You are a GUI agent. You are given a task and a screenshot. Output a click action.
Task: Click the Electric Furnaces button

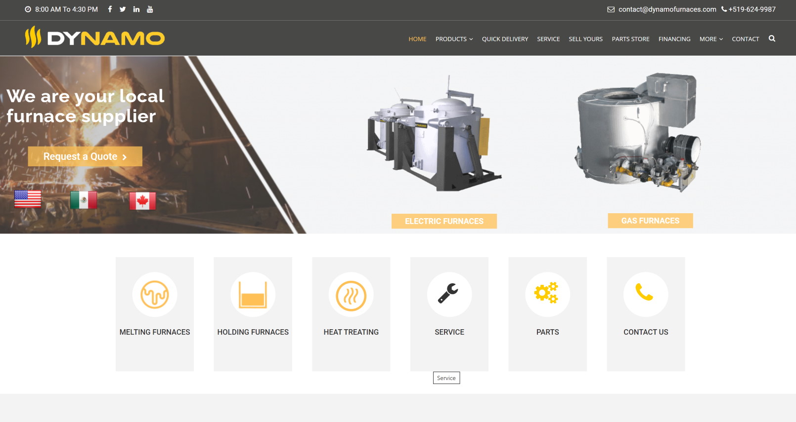(444, 221)
